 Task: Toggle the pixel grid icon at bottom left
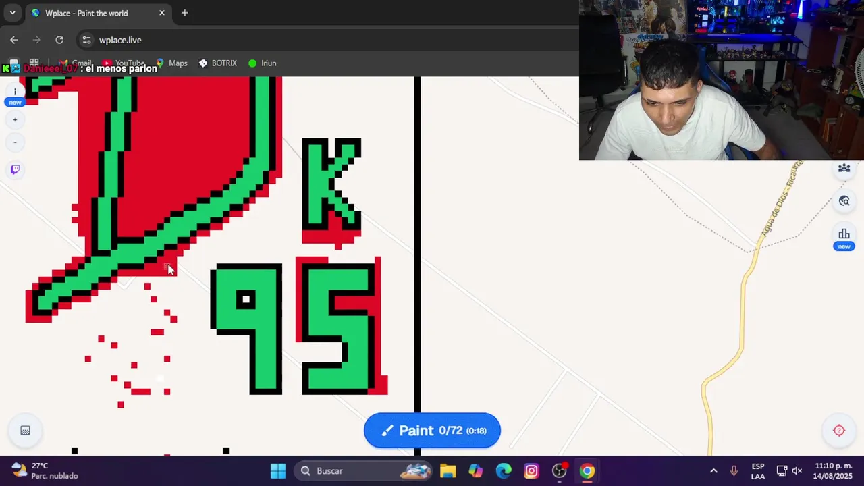click(25, 431)
